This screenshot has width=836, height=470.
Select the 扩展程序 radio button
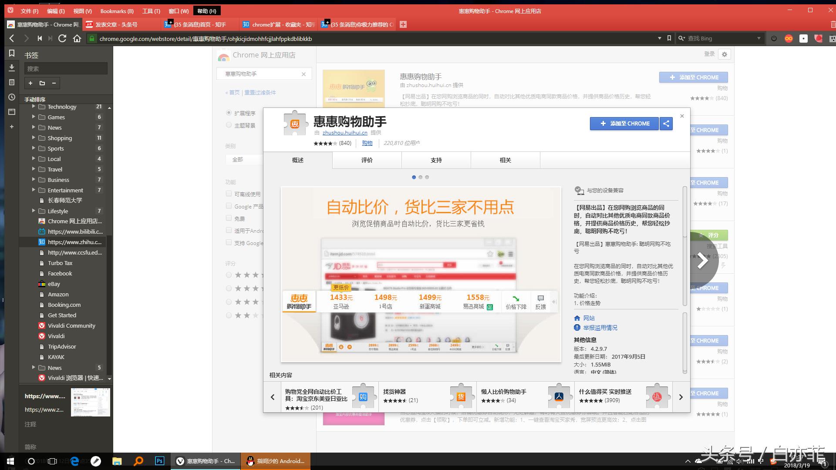pyautogui.click(x=229, y=112)
